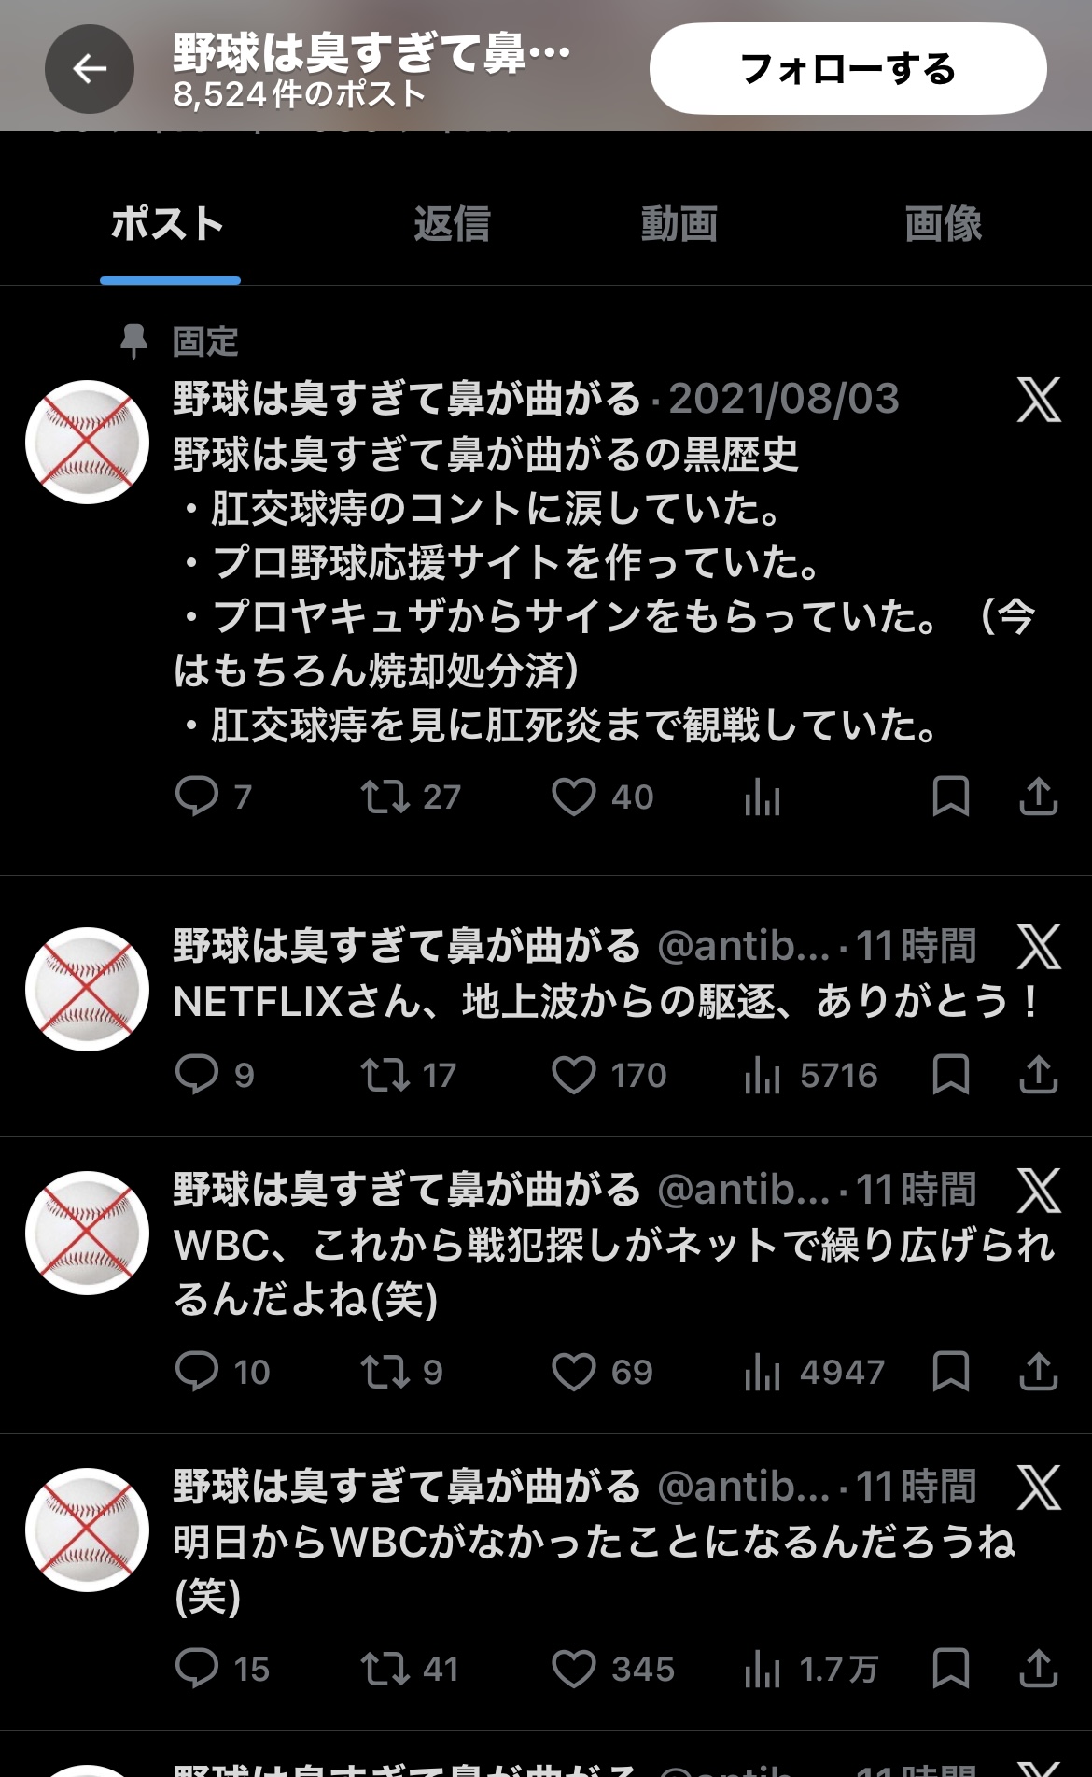This screenshot has width=1092, height=1777.
Task: Open avatar of the NETFLIX post
Action: [87, 989]
